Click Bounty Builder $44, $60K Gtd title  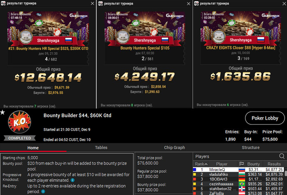tap(77, 116)
